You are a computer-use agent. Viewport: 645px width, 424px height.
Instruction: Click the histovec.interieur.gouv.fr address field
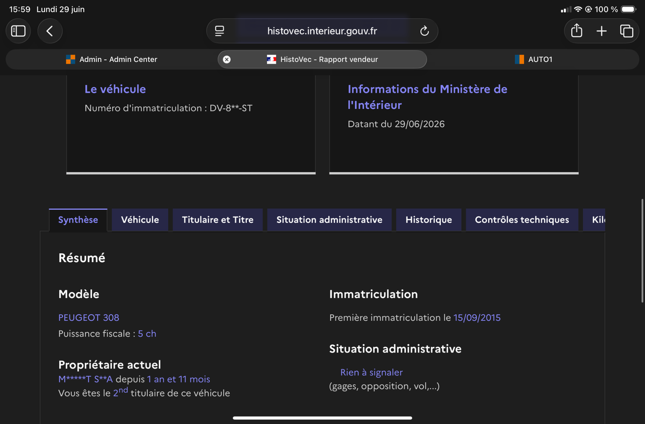point(322,31)
